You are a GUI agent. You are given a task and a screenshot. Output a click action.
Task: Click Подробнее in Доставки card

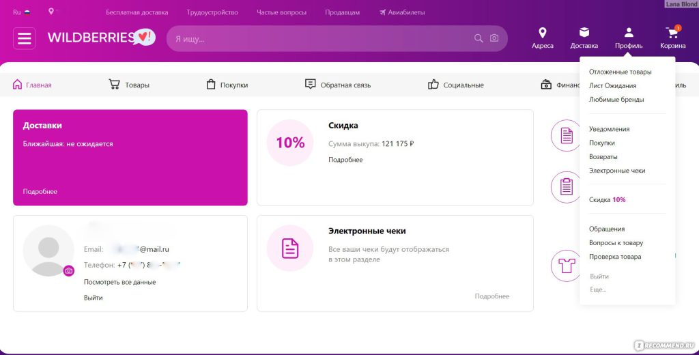pyautogui.click(x=40, y=191)
